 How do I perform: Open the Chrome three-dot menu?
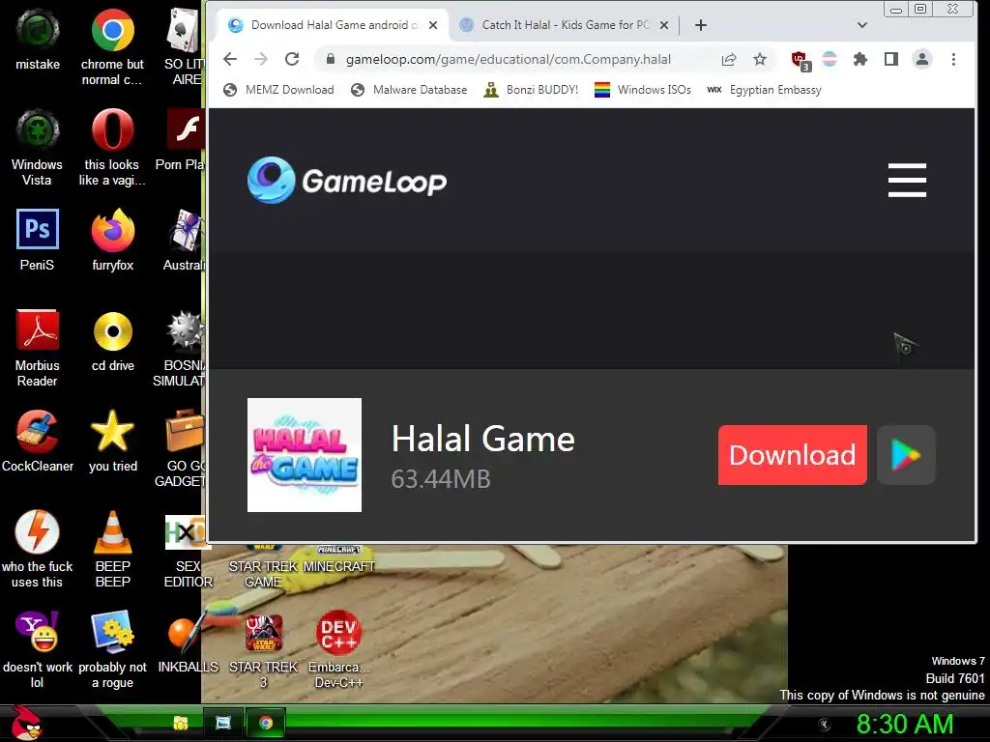(x=953, y=59)
